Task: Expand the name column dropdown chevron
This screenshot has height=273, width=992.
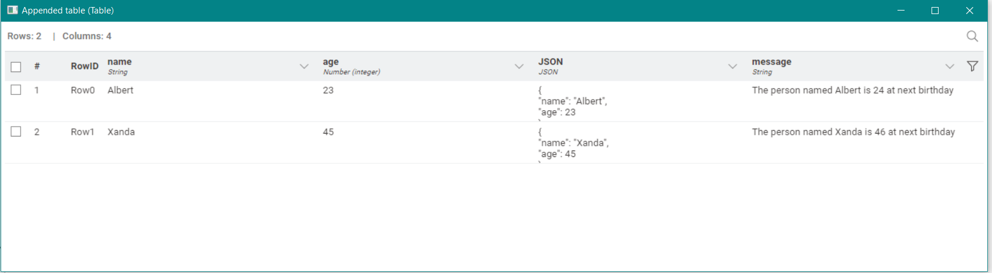Action: coord(304,66)
